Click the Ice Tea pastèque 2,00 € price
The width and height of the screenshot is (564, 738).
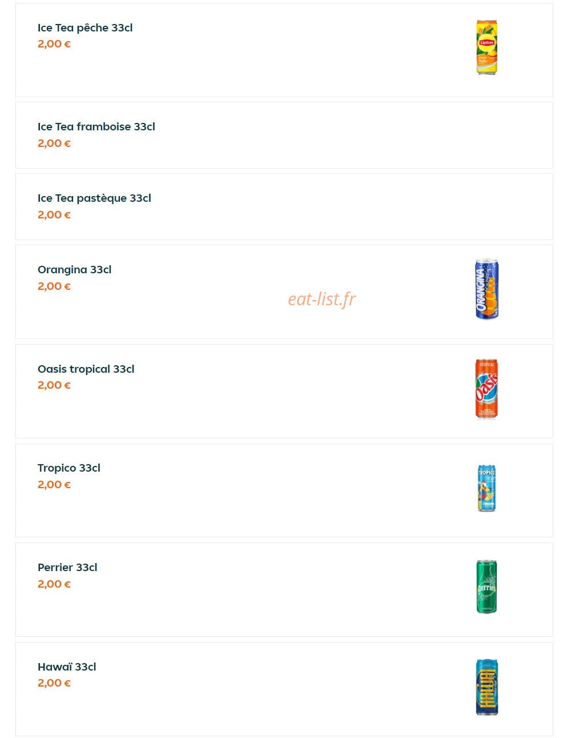tap(54, 215)
